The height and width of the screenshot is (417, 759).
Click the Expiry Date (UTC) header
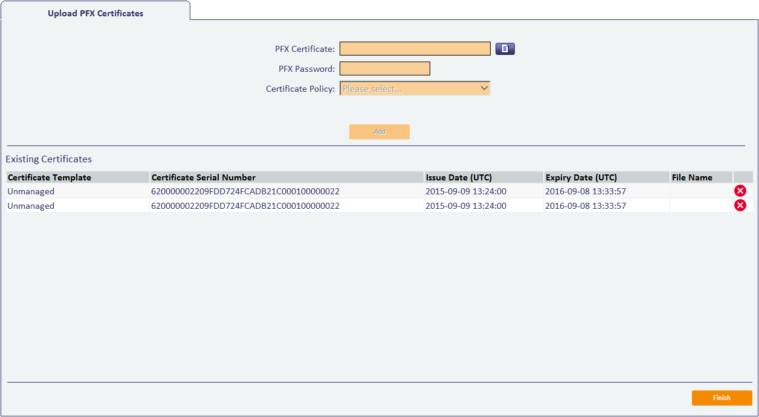[581, 177]
